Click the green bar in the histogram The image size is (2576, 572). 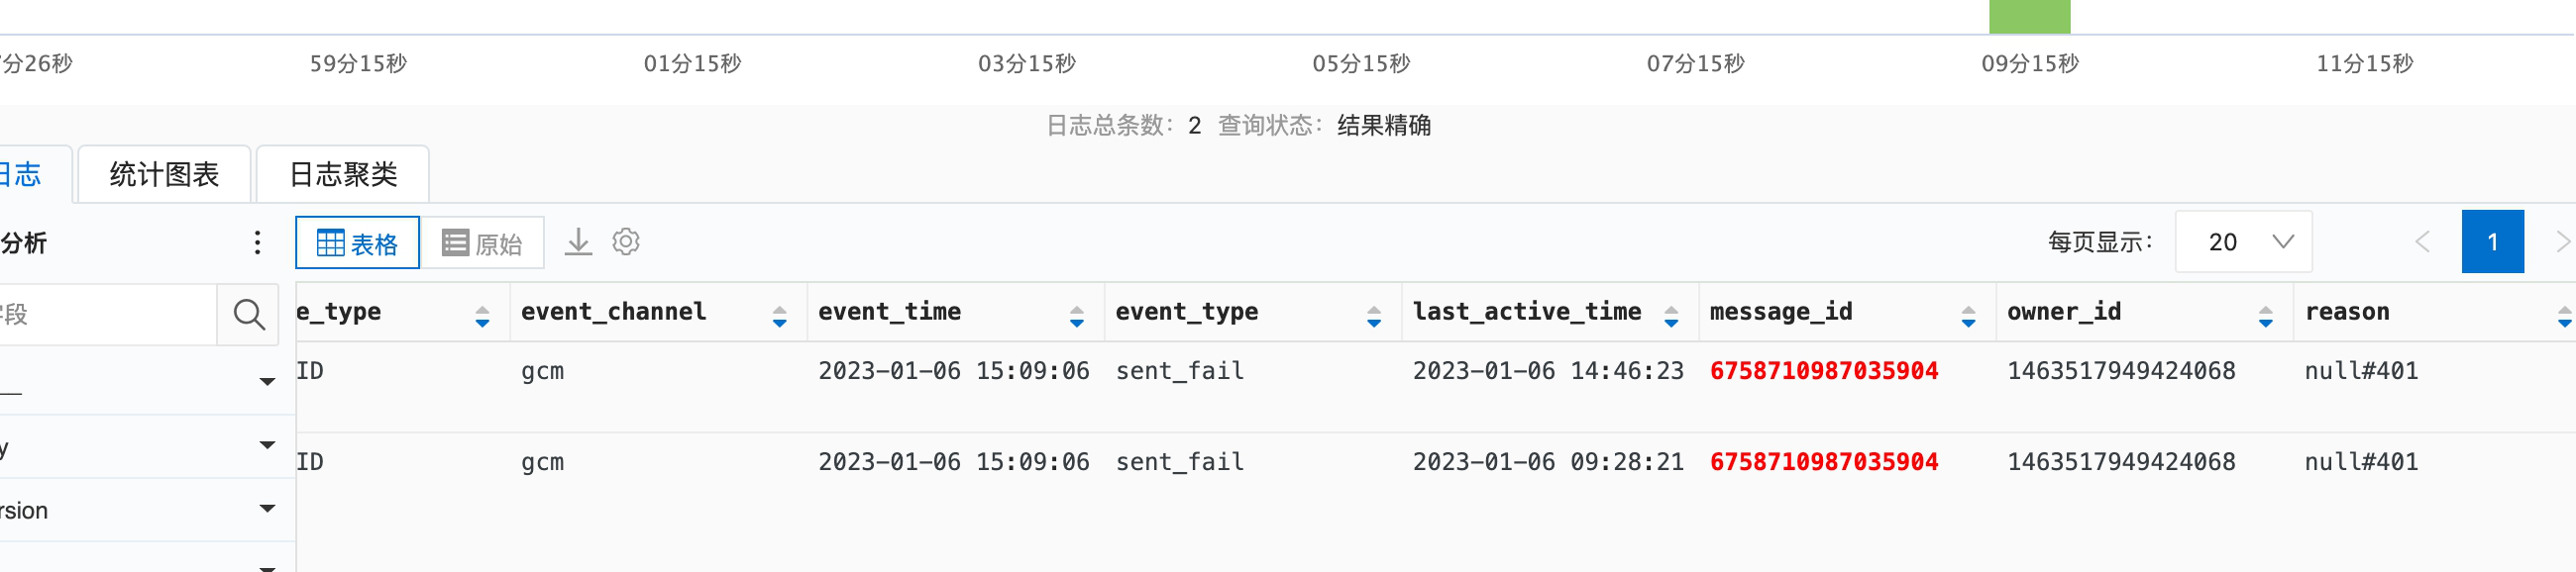pyautogui.click(x=2029, y=17)
